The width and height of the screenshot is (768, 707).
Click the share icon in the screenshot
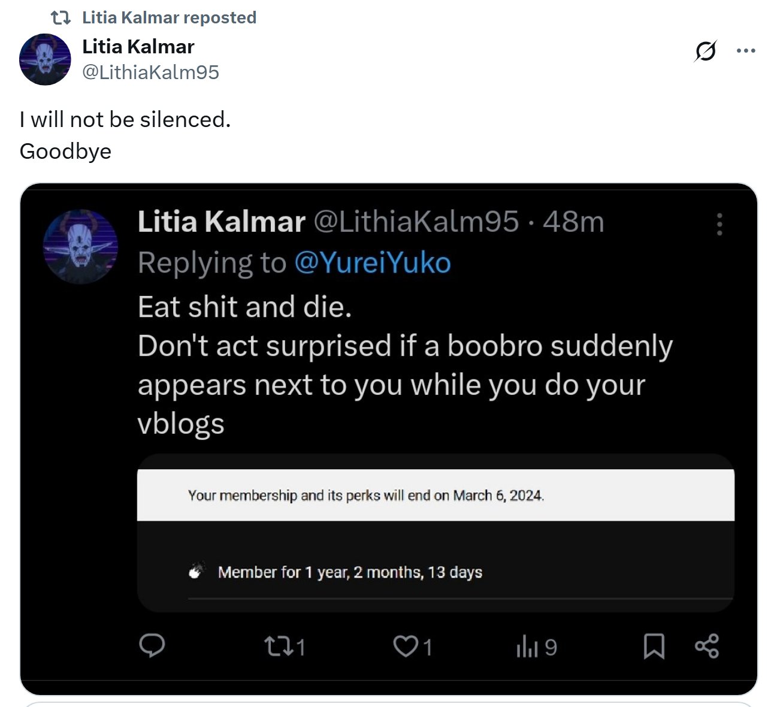coord(707,646)
